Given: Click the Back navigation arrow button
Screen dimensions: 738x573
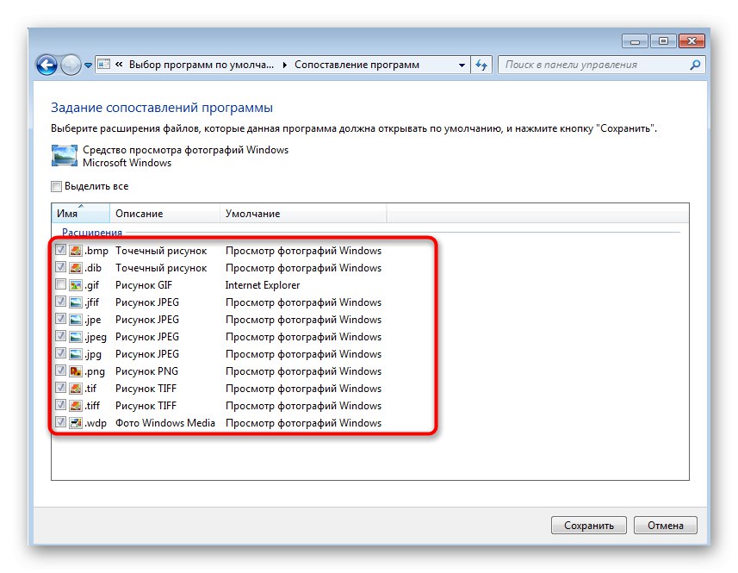Looking at the screenshot, I should [x=47, y=65].
